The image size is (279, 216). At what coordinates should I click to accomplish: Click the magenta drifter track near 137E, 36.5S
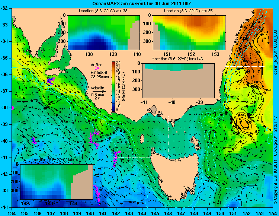(51, 80)
